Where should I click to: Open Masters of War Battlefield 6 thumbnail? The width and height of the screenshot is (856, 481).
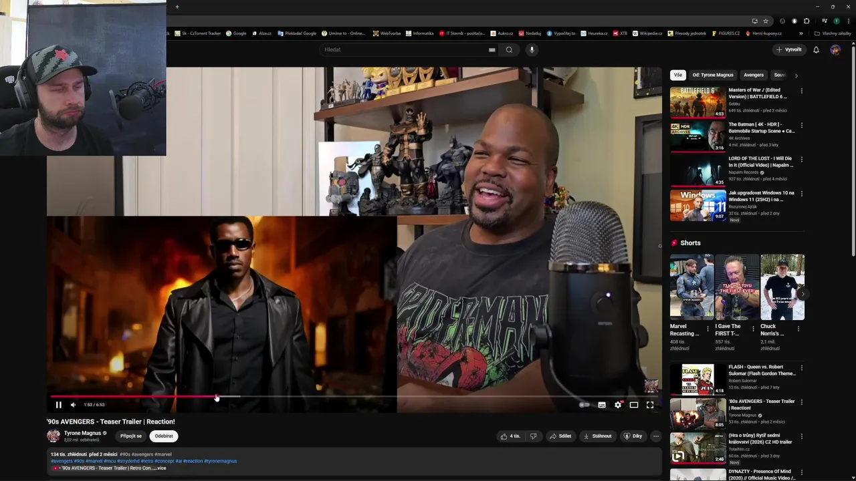tap(698, 102)
